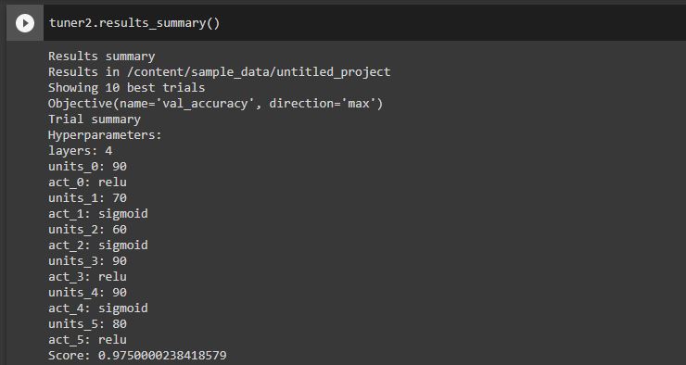
Task: Click the 'Trial summary' output line
Action: (95, 120)
